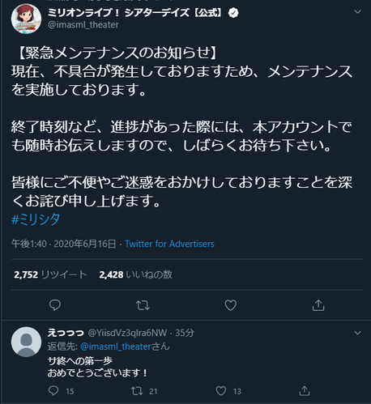Open the Twitter for Advertisers source link
The width and height of the screenshot is (371, 404).
(x=169, y=244)
